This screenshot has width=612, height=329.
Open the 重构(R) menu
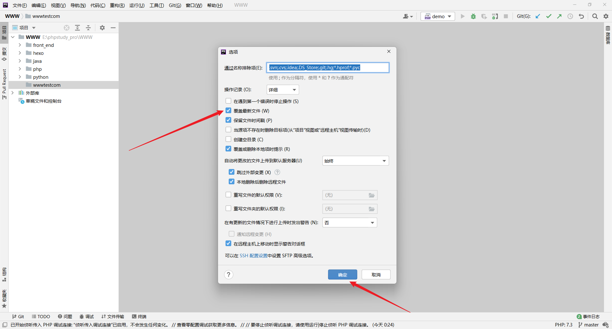pyautogui.click(x=117, y=5)
